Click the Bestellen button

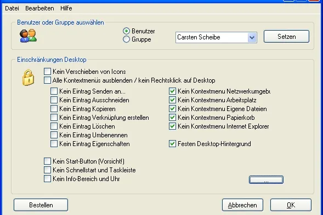pos(41,205)
